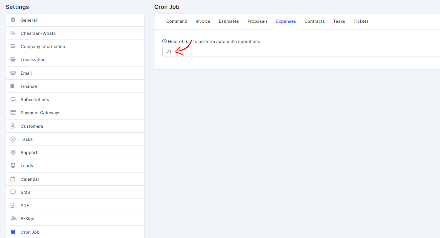Open Company Information settings
440x238 pixels.
pos(43,47)
